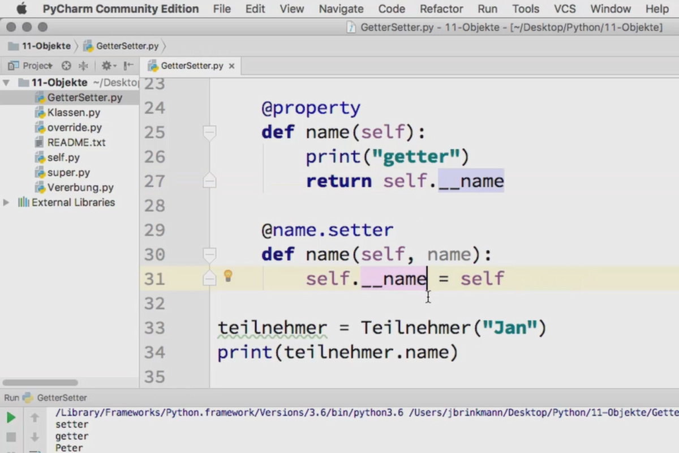The width and height of the screenshot is (679, 453).
Task: Open the Edit menu
Action: [255, 8]
